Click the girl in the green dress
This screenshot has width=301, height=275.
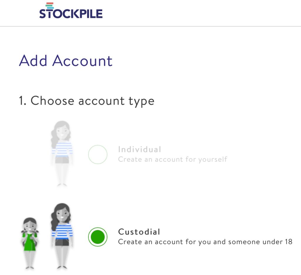click(x=30, y=243)
